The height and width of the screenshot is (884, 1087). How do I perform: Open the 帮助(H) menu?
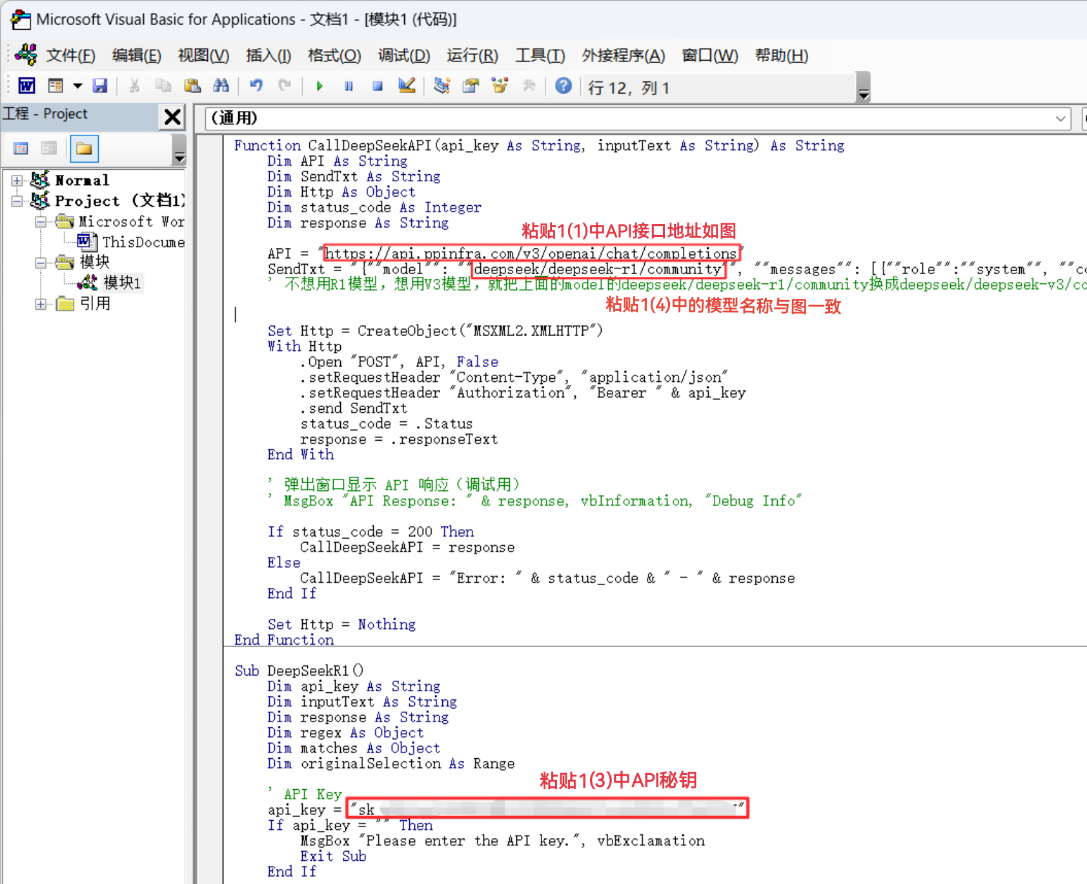[782, 55]
